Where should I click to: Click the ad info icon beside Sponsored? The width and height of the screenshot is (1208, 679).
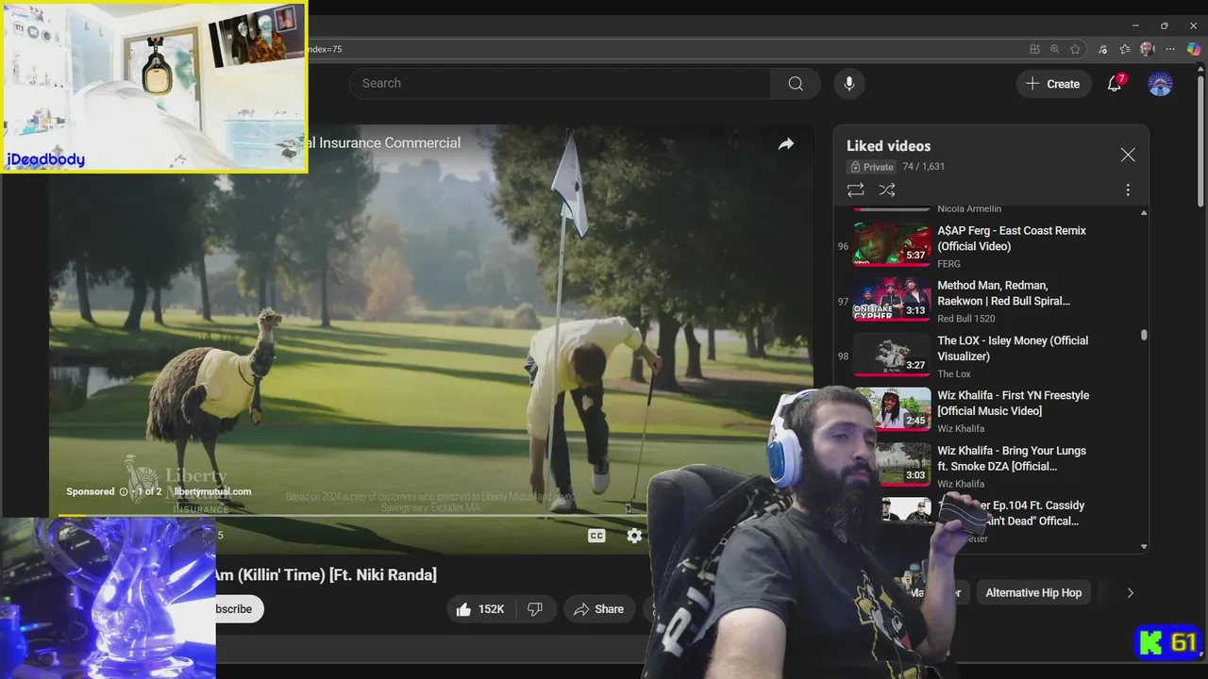(124, 491)
